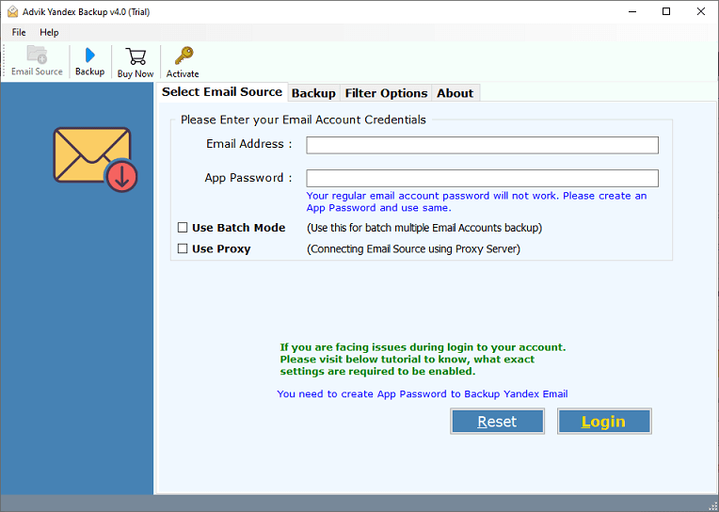
Task: Maximize the Advik Yandex Backup window
Action: pyautogui.click(x=666, y=12)
